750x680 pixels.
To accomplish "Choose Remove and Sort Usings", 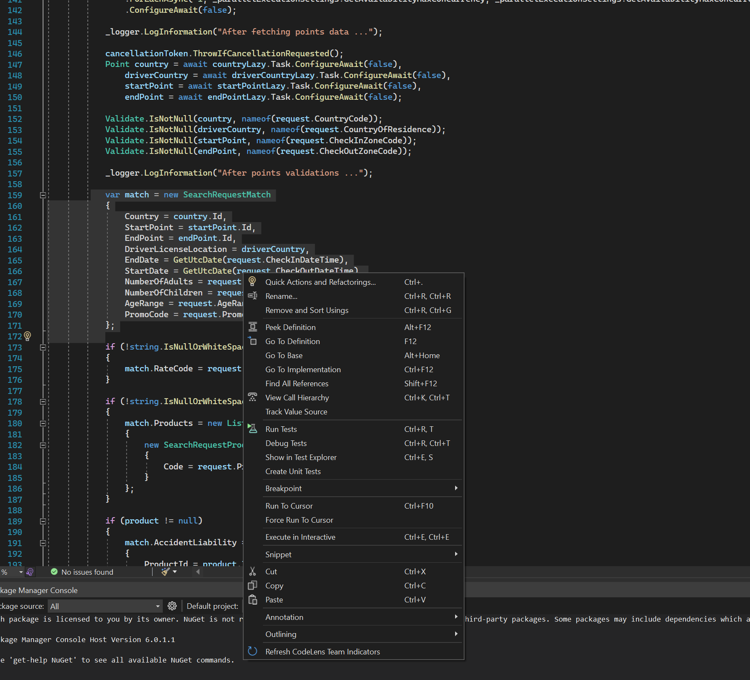I will [x=354, y=310].
